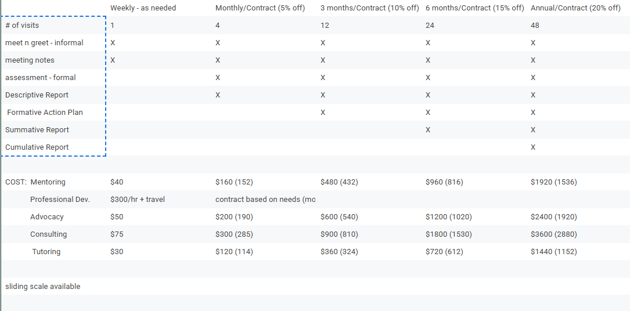Click the "Weekly - as needed" column header cell
630x311 pixels.
(143, 8)
